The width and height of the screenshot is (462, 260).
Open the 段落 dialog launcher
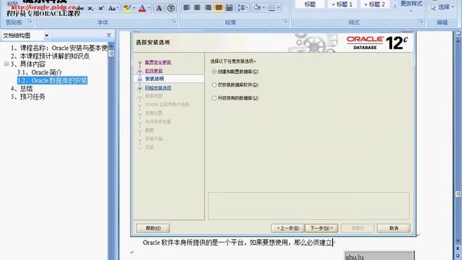tap(285, 22)
